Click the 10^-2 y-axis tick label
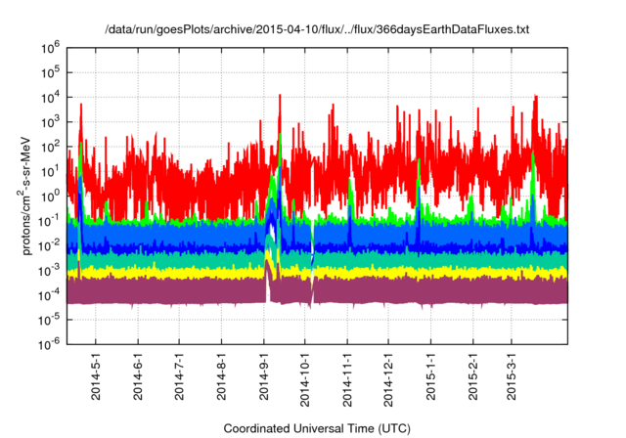Viewport: 626px width, 438px height. tap(50, 245)
